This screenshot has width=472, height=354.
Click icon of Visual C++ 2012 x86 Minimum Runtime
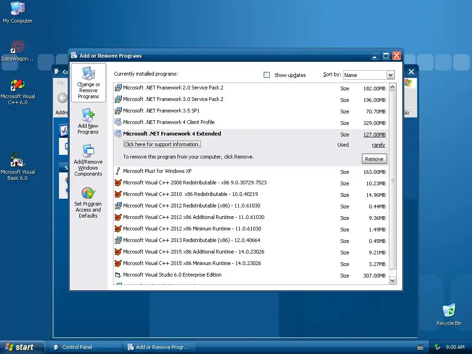[x=118, y=229]
